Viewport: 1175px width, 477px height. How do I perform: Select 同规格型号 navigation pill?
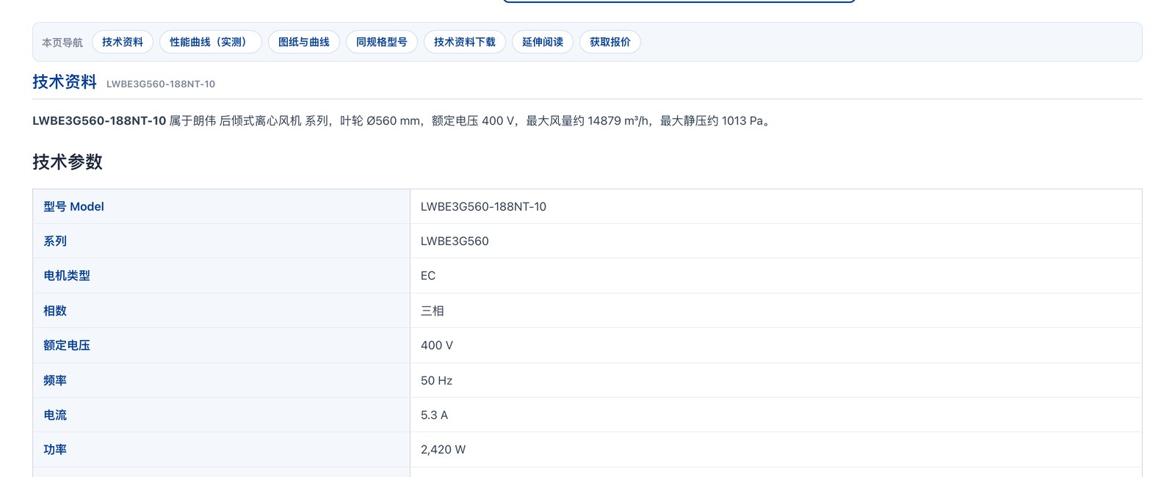click(382, 42)
